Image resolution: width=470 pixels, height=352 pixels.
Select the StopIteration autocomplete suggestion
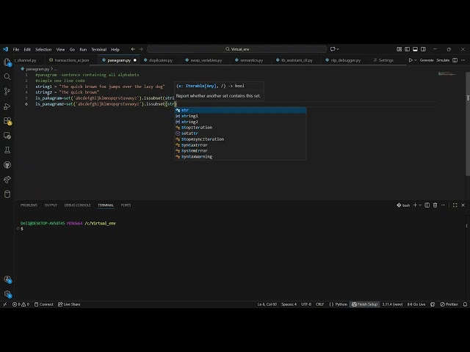pyautogui.click(x=240, y=128)
